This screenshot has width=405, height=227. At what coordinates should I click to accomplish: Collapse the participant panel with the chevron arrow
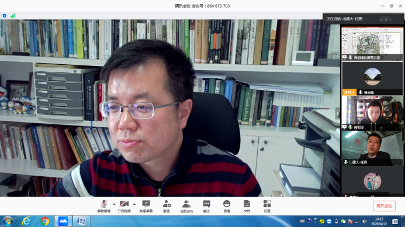pos(338,113)
